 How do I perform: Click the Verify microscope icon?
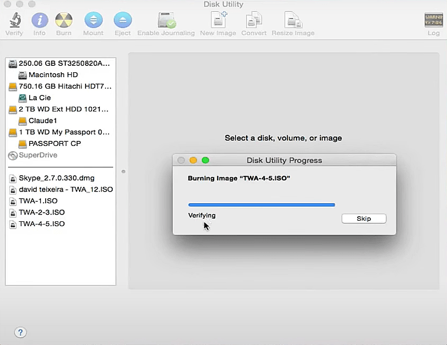[x=14, y=21]
